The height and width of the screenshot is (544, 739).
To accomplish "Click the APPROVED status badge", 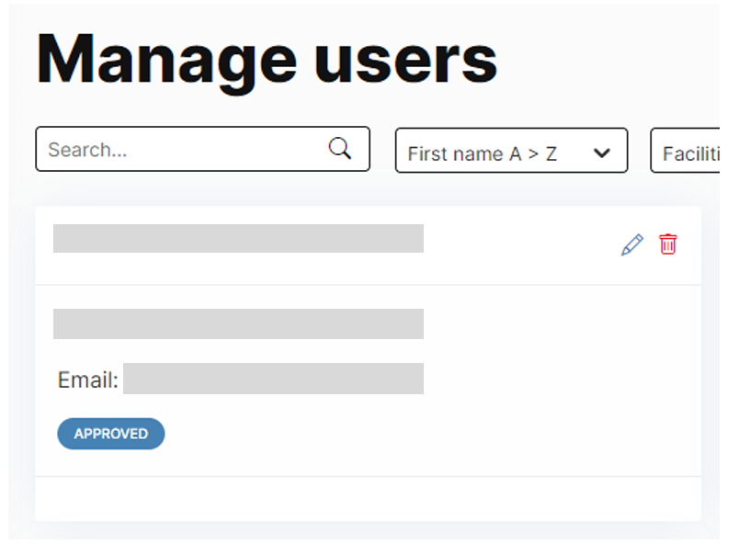I will (x=111, y=434).
